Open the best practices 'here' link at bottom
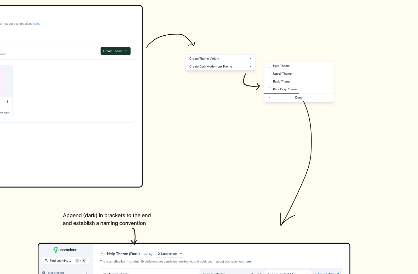 (248, 261)
